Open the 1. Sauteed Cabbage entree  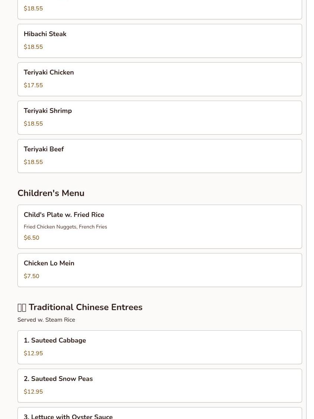point(55,340)
